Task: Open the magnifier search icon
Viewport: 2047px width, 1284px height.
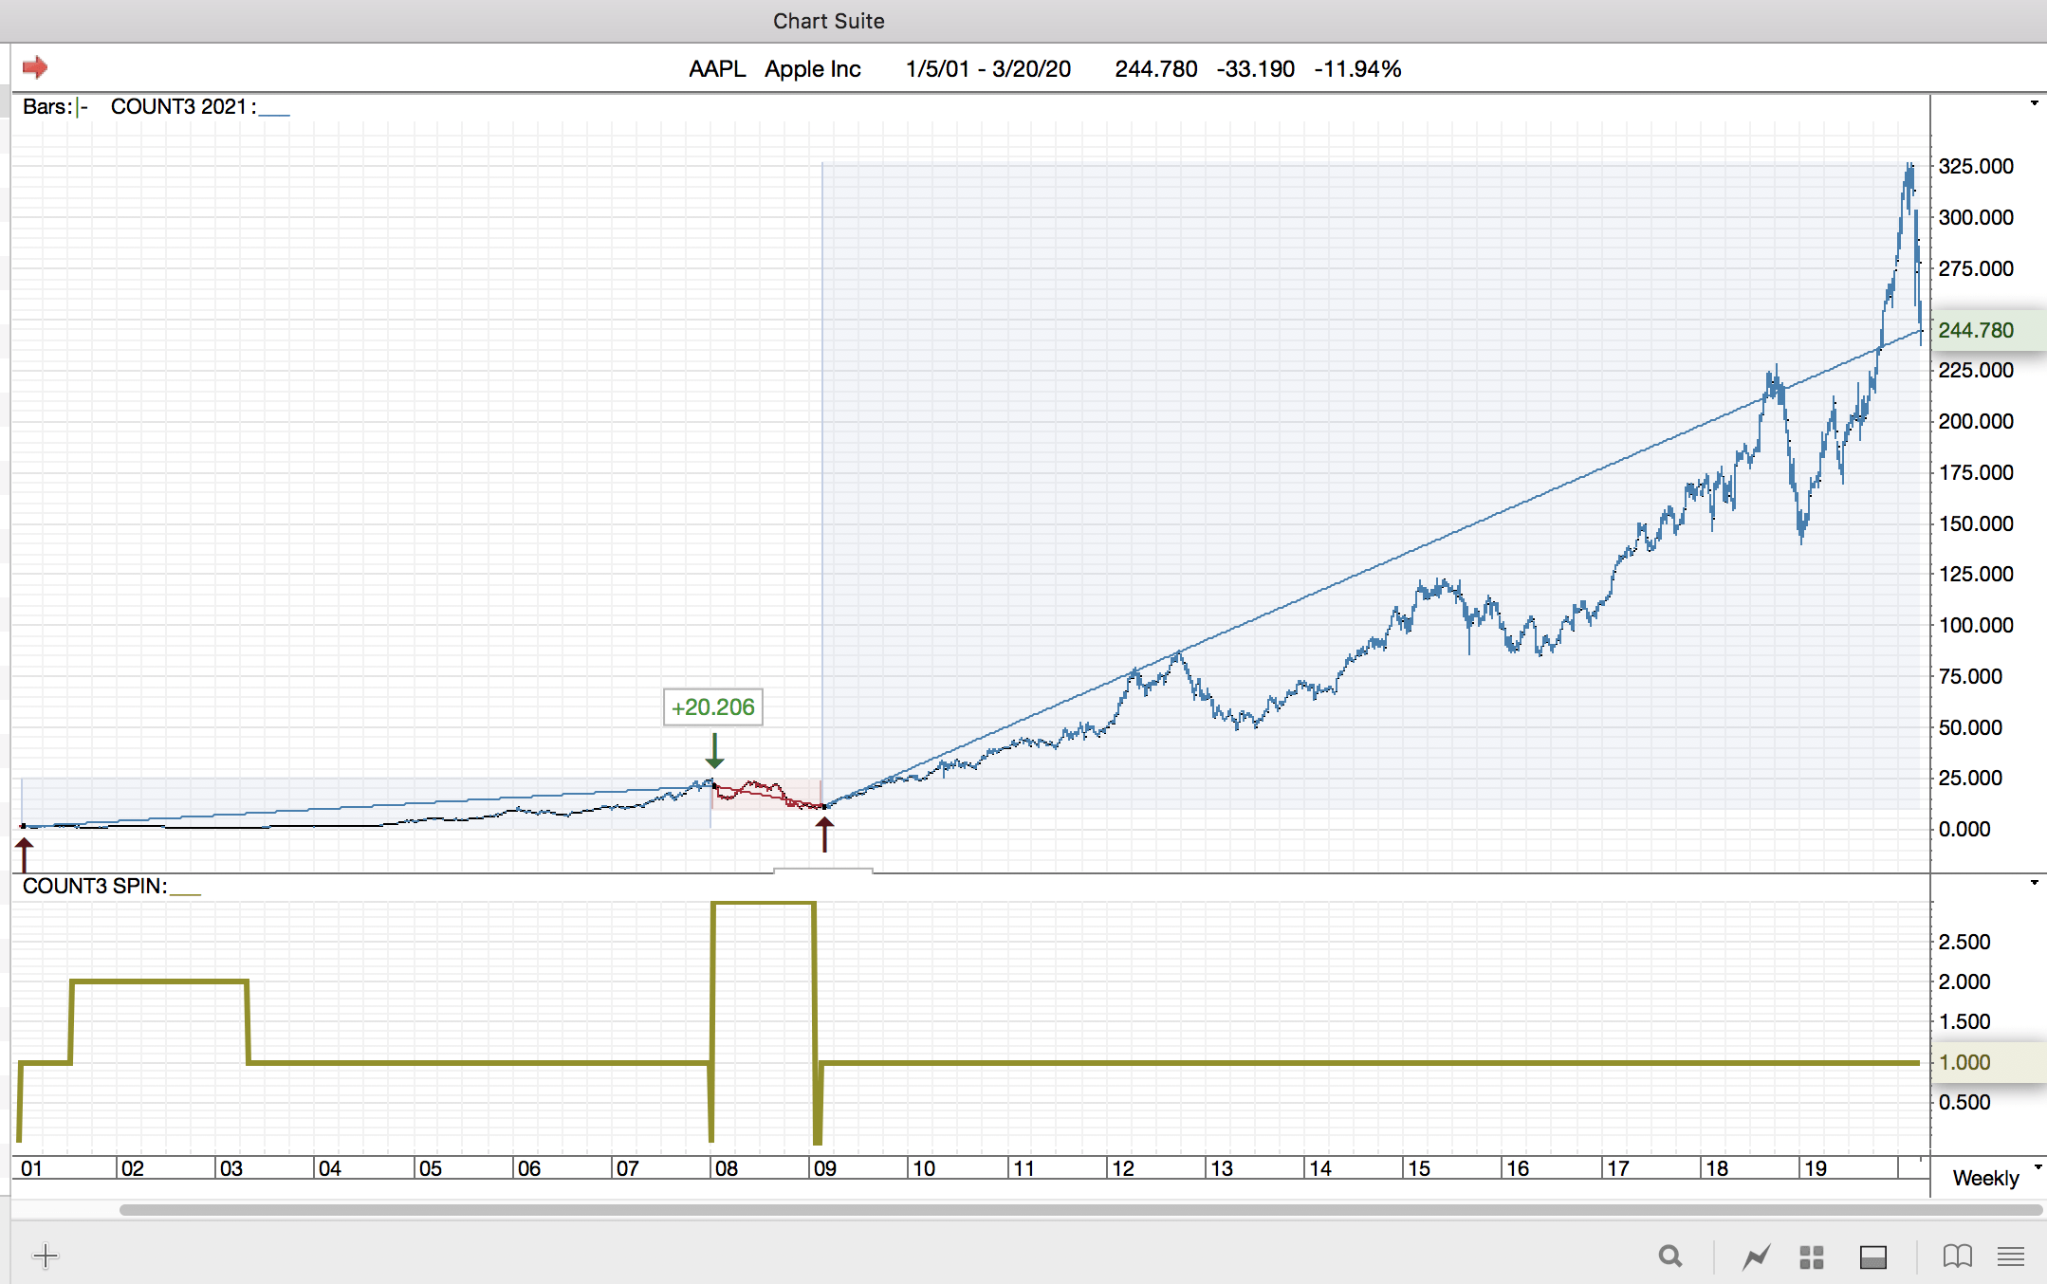Action: click(x=1670, y=1256)
